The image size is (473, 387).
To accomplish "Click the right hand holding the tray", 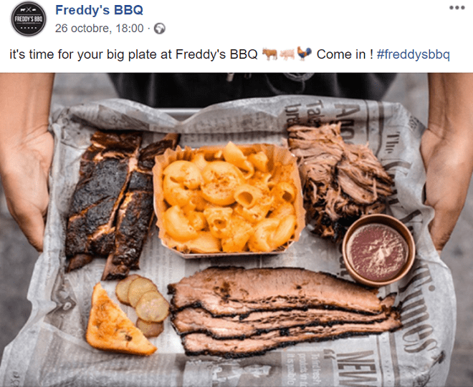I will click(446, 167).
